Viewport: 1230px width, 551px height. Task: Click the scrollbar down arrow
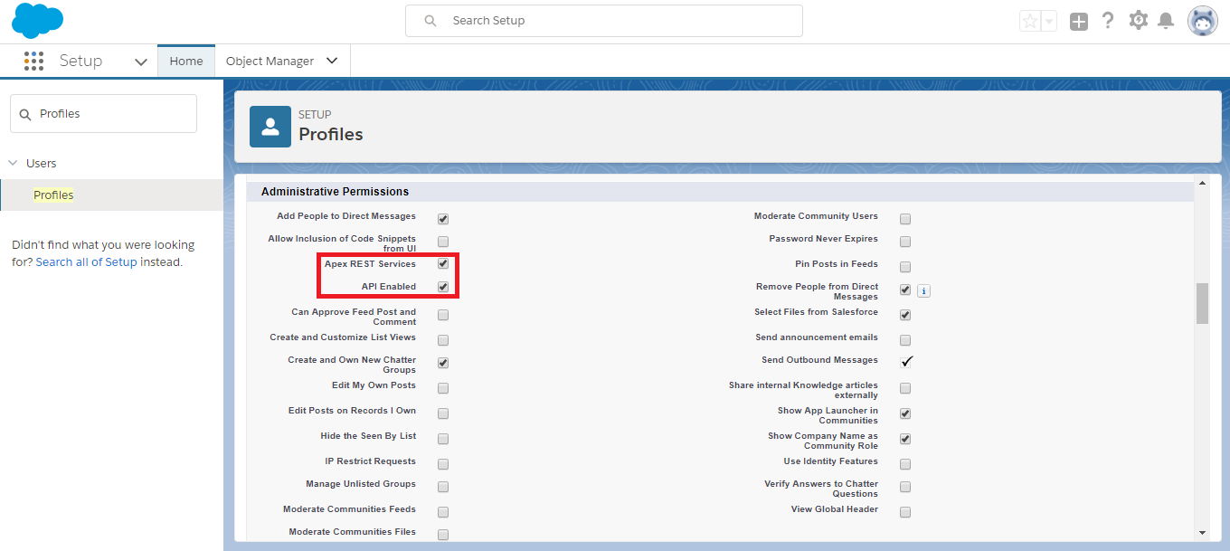1202,534
